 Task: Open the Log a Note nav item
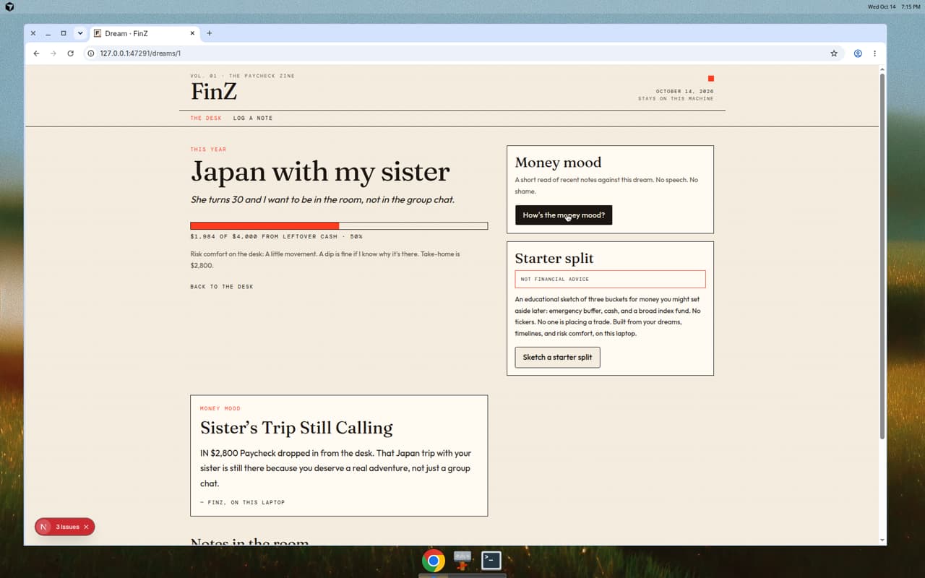pos(253,118)
